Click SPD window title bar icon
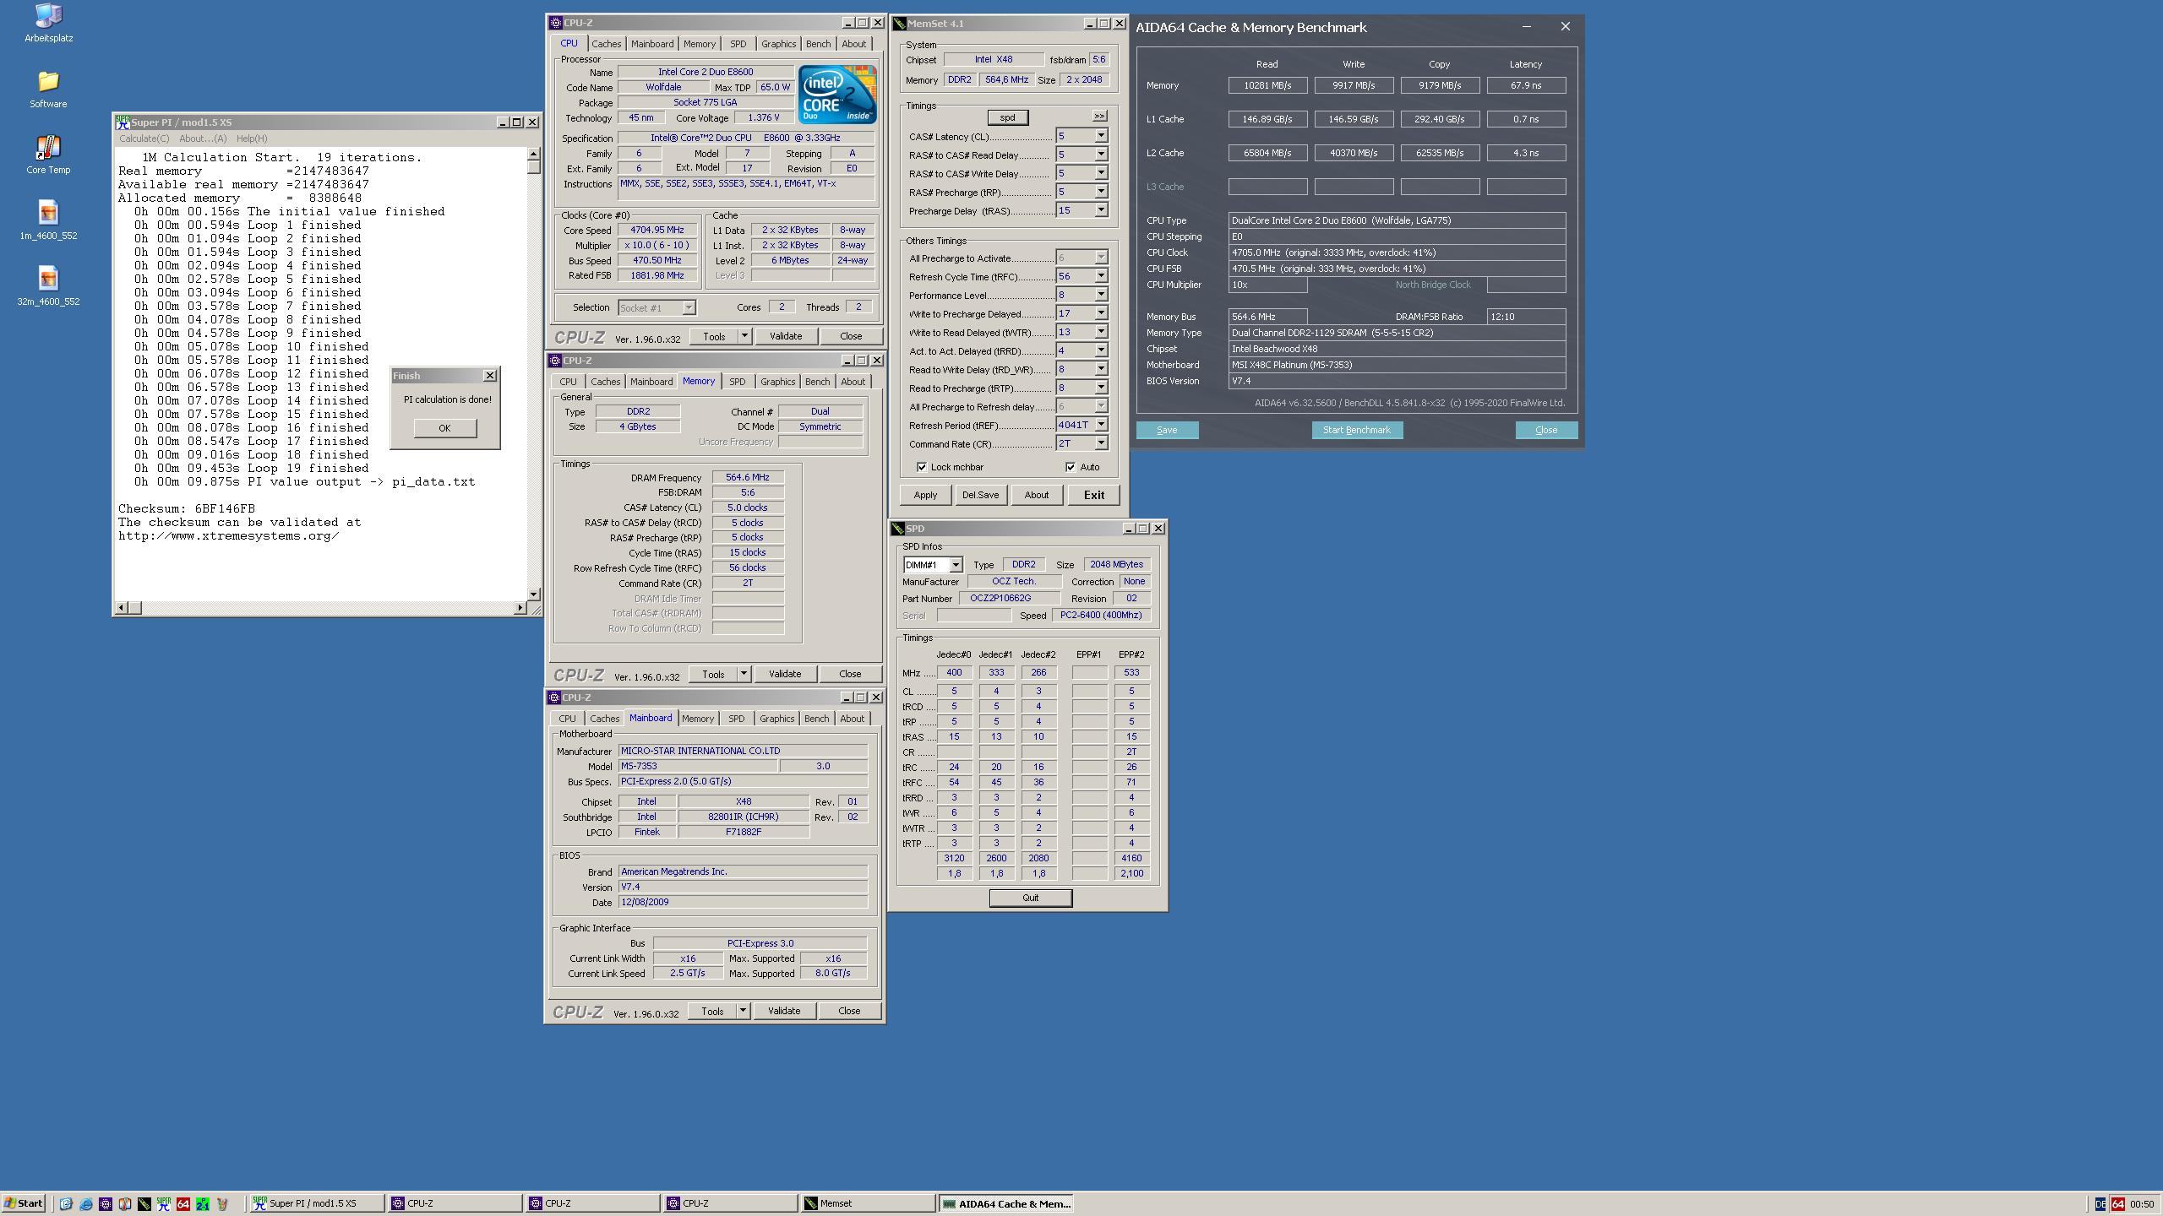 (898, 529)
